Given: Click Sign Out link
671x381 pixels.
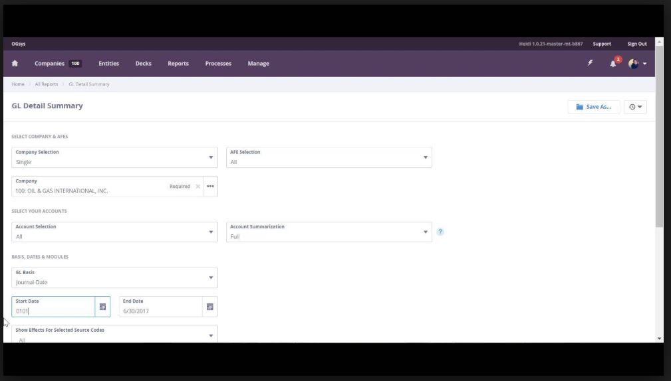Looking at the screenshot, I should [637, 44].
